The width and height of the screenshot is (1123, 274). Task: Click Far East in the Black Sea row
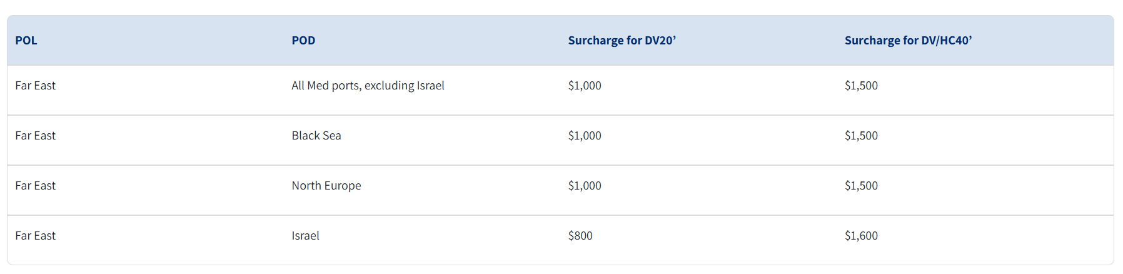(x=36, y=136)
